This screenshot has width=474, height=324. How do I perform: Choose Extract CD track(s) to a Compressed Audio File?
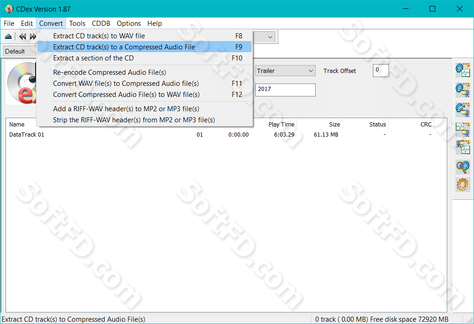point(144,47)
